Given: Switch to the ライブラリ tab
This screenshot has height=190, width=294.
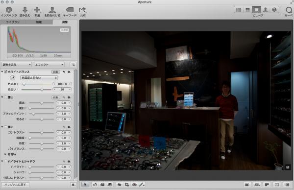Looking at the screenshot, I should tap(13, 22).
